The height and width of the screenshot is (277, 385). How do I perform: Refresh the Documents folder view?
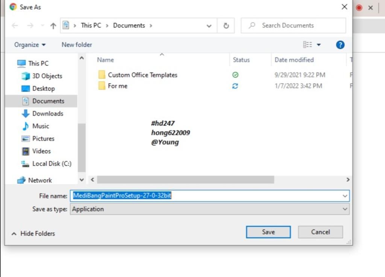point(226,26)
